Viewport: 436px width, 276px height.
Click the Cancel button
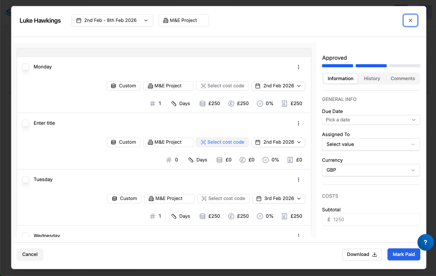tap(30, 254)
